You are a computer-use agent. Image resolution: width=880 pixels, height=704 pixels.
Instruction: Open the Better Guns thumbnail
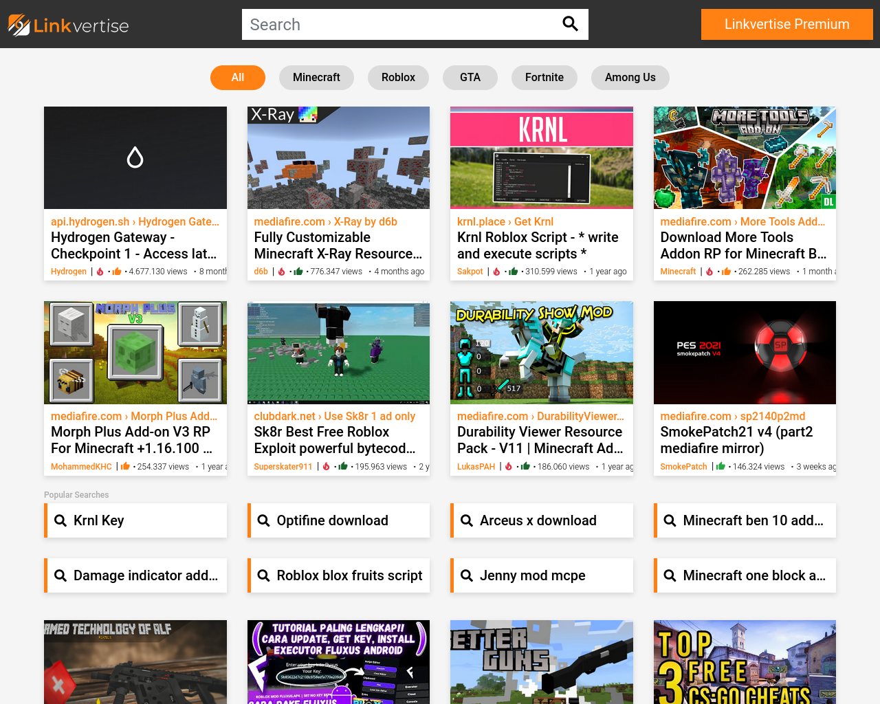click(542, 662)
